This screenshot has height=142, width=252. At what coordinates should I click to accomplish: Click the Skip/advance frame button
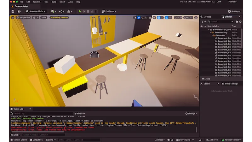pos(84,11)
